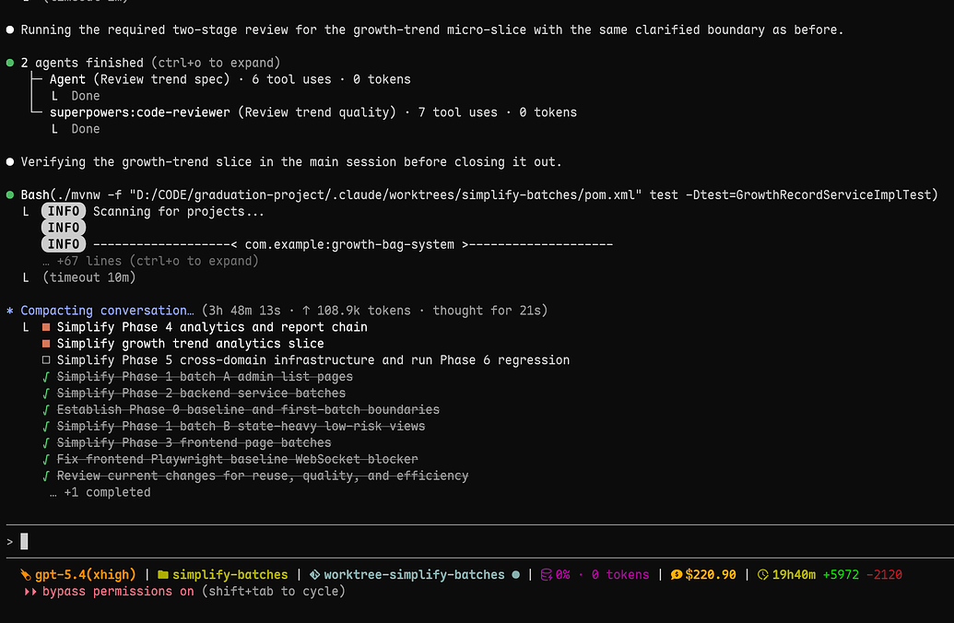Click the double-arrow bypass permissions icon
Image resolution: width=954 pixels, height=623 pixels.
coord(29,592)
